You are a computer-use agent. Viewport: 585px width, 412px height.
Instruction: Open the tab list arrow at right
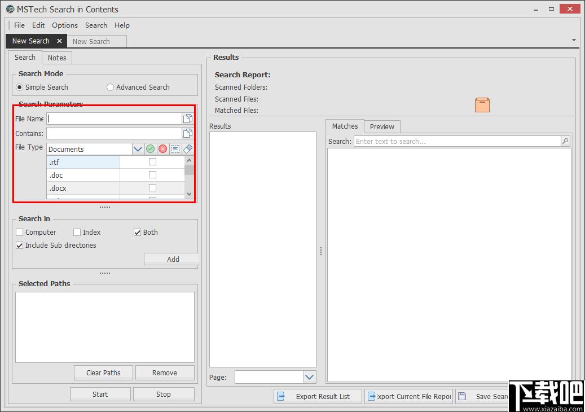point(574,40)
